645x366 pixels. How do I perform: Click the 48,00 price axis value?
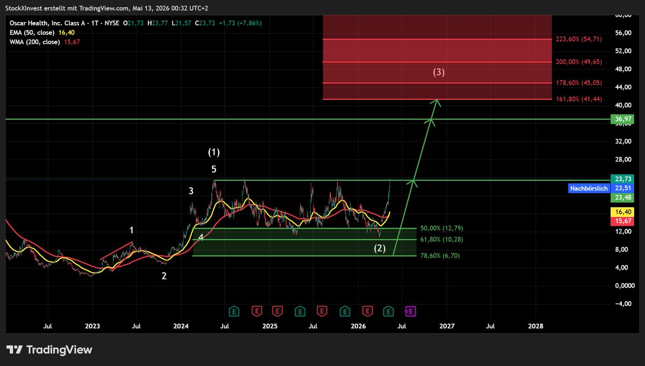tap(622, 69)
